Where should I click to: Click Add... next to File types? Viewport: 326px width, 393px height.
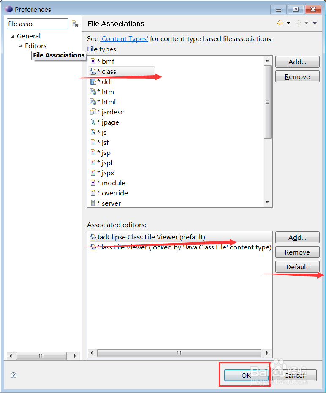point(297,62)
